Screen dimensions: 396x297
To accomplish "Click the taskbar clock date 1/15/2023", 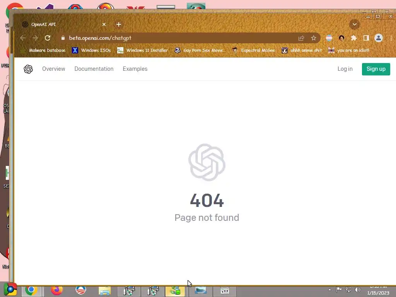I will [x=378, y=293].
